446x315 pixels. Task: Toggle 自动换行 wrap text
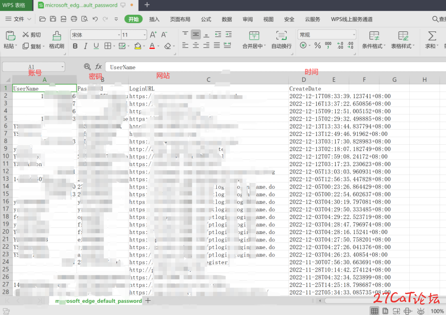[281, 40]
